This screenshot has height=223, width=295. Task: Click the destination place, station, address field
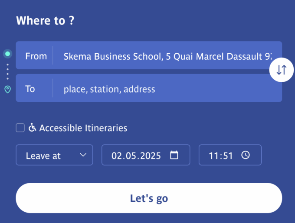coord(167,89)
